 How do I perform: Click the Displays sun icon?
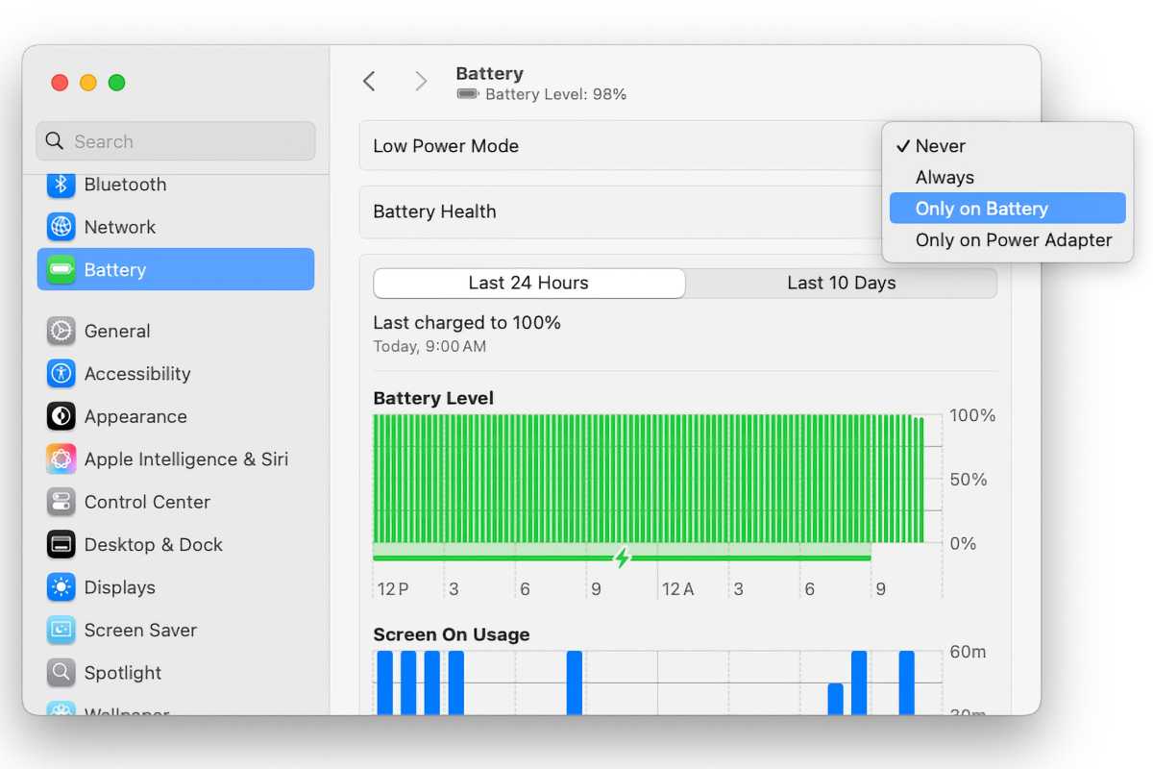61,587
